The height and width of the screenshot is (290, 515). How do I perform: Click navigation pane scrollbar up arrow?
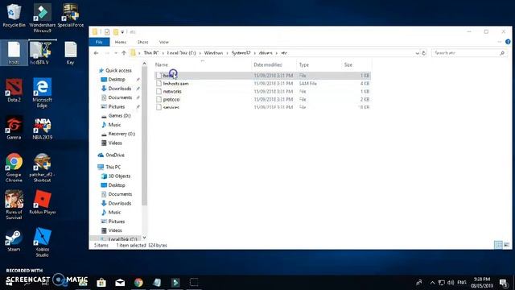coord(144,64)
